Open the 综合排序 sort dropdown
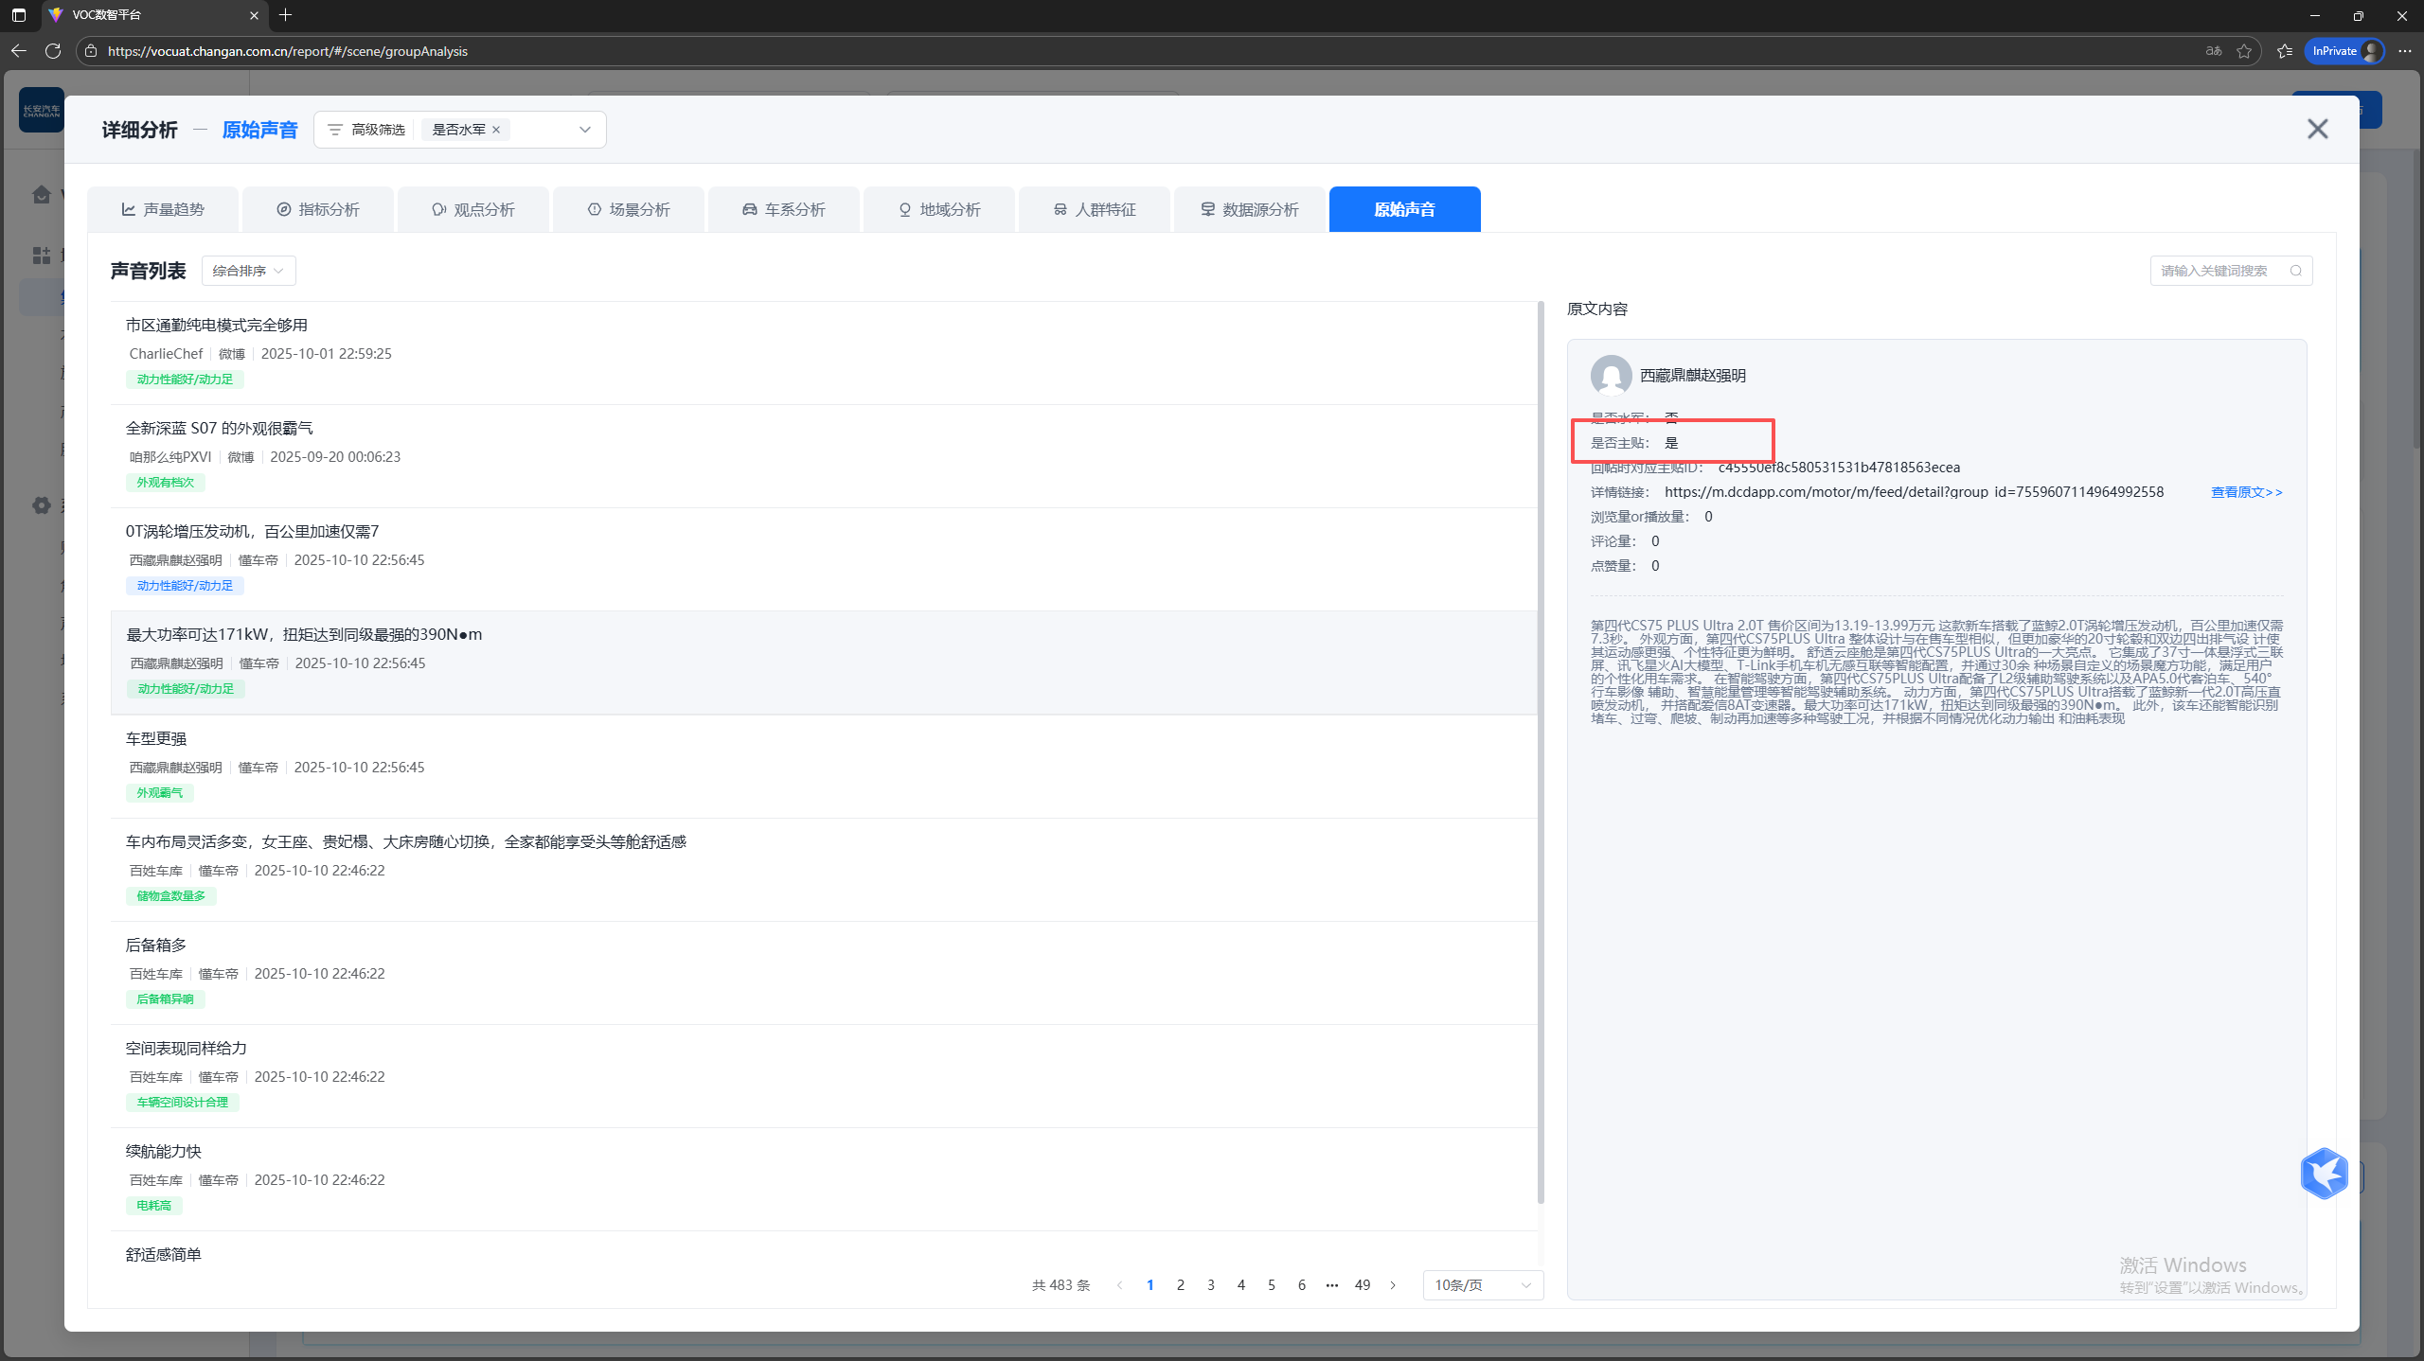 tap(248, 271)
